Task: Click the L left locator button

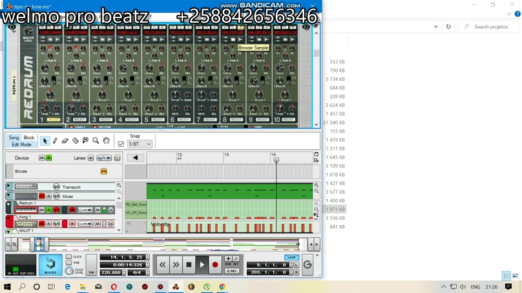Action: coord(296,265)
